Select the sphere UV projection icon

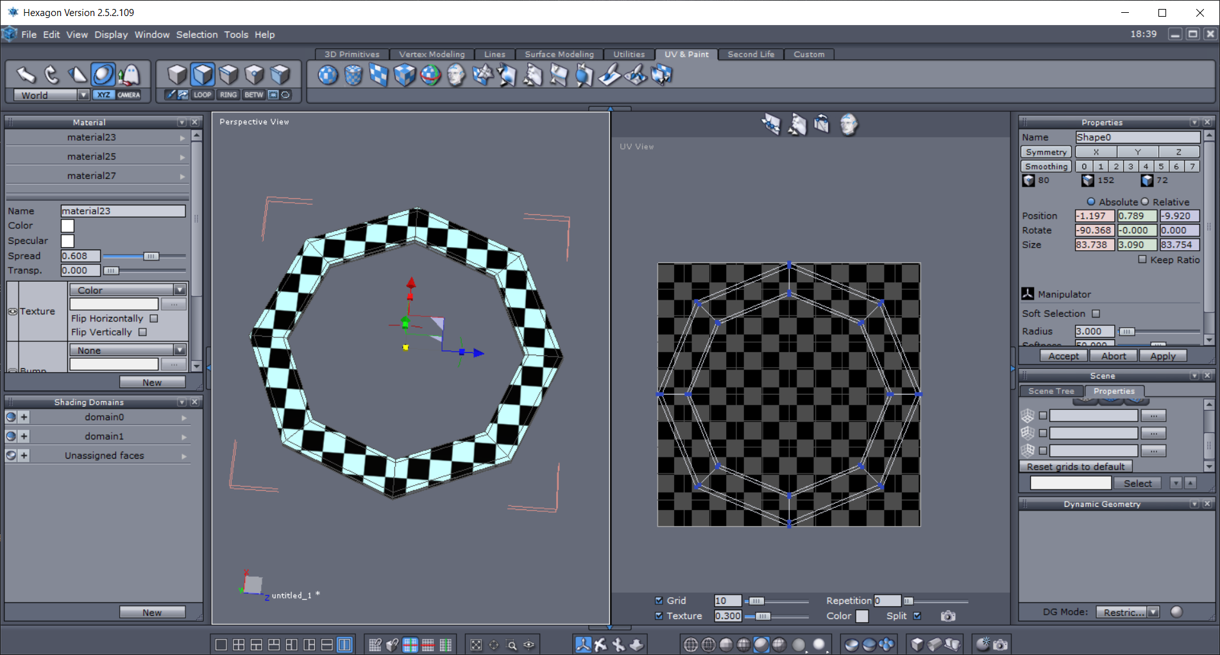pyautogui.click(x=328, y=76)
